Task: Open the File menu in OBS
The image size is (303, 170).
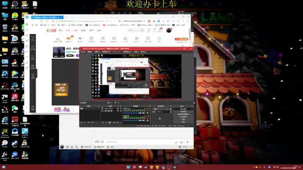Action: click(x=83, y=52)
